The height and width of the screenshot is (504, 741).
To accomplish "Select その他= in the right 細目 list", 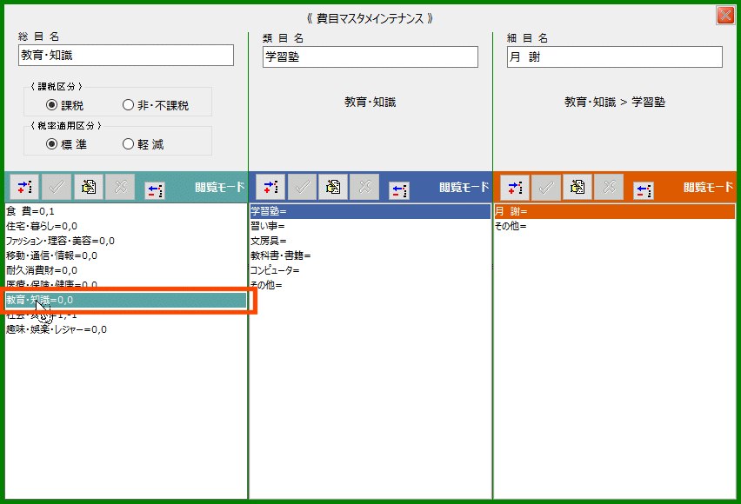I will (615, 226).
